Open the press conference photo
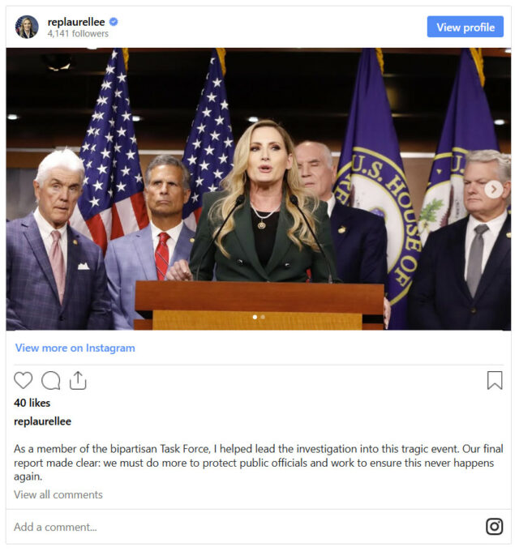519x551 pixels. tap(259, 189)
